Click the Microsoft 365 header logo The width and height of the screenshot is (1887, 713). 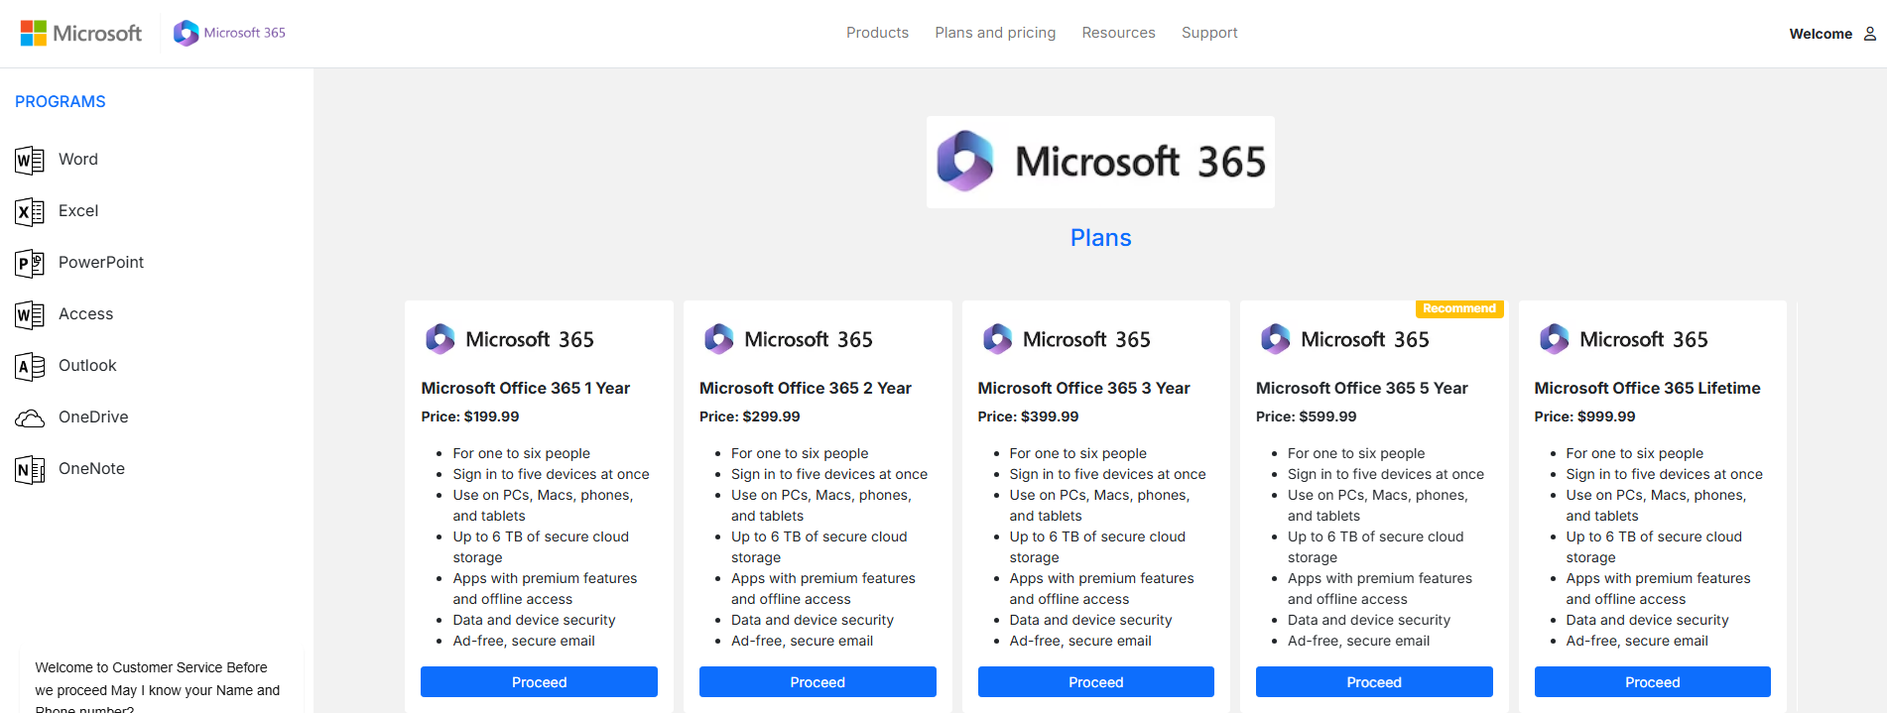click(x=229, y=33)
